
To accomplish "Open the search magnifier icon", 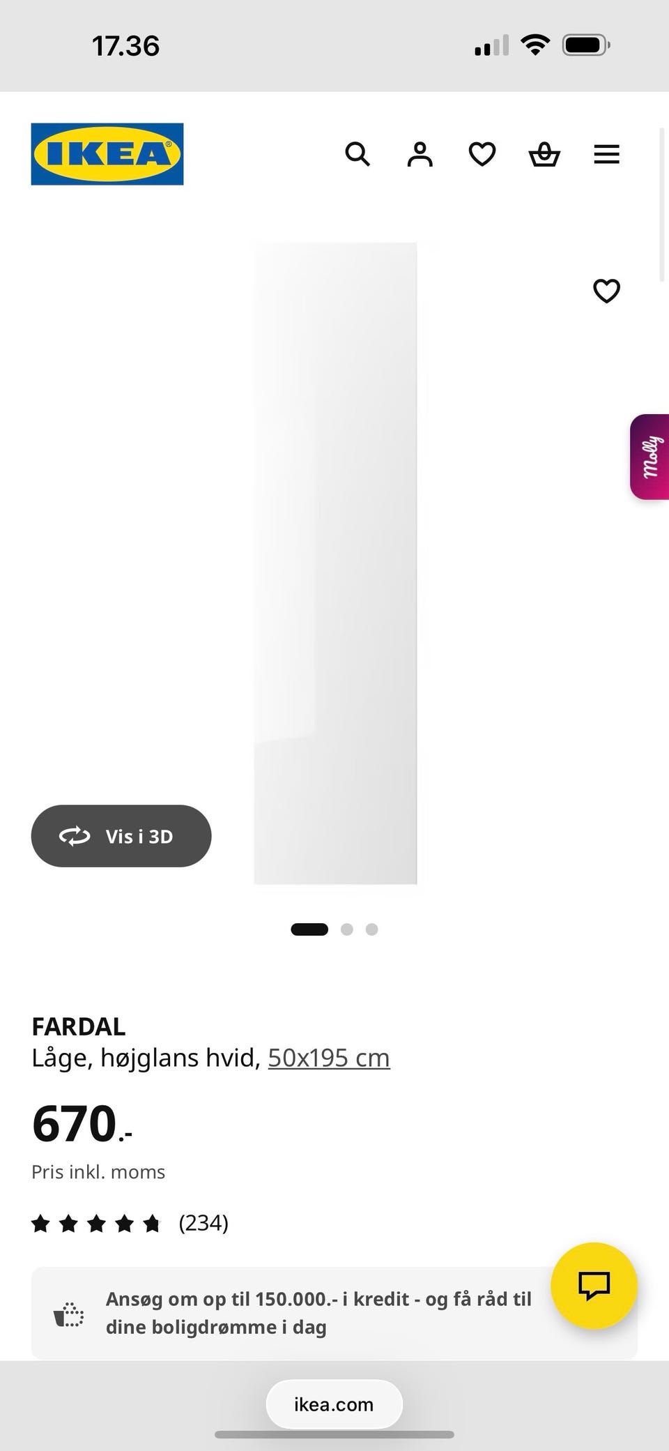I will point(357,154).
